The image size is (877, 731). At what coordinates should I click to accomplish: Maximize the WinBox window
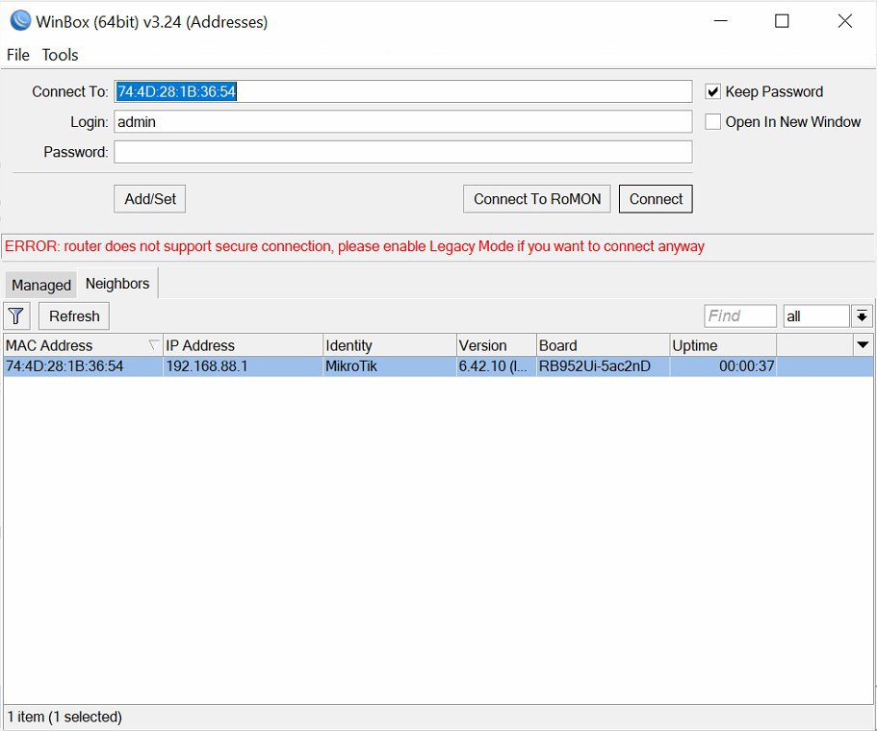782,21
